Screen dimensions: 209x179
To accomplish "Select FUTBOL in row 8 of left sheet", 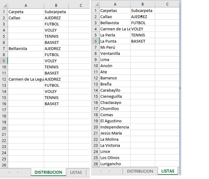I will [x=56, y=55].
